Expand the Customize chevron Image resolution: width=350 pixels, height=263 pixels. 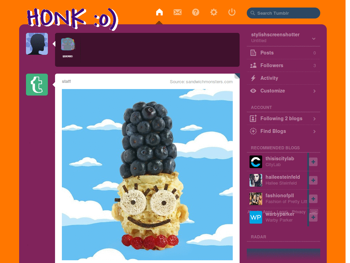(314, 91)
